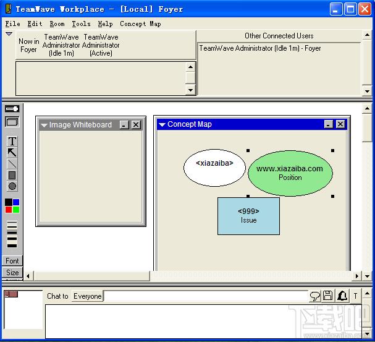Open the Image Whiteboard dropdown triangle
This screenshot has height=342, width=375.
tap(44, 125)
